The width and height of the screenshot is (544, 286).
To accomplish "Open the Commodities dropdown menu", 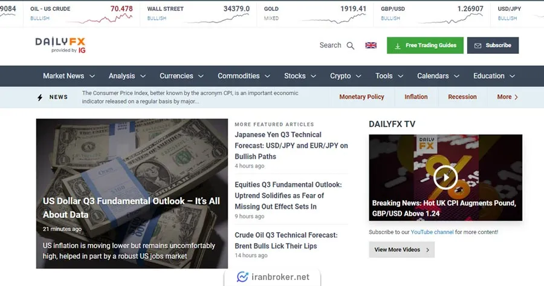I will (244, 76).
